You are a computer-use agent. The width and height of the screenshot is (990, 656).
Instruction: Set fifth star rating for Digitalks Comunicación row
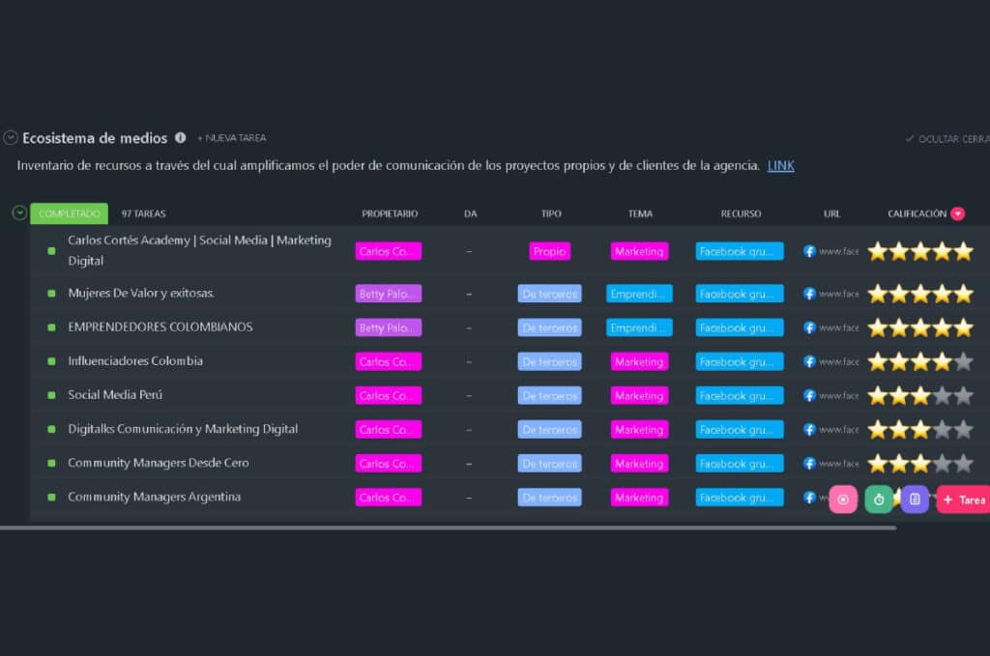(x=964, y=430)
